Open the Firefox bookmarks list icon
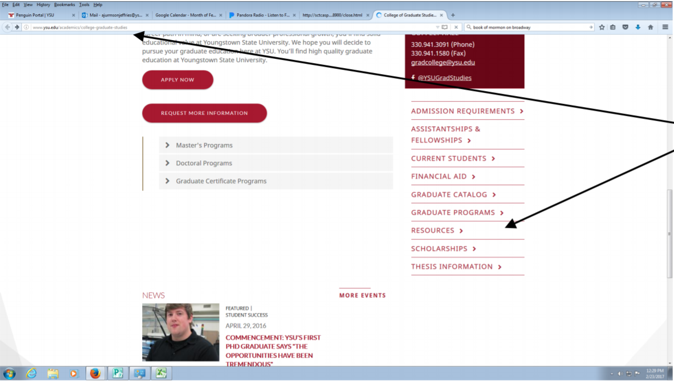674x381 pixels. tap(613, 27)
